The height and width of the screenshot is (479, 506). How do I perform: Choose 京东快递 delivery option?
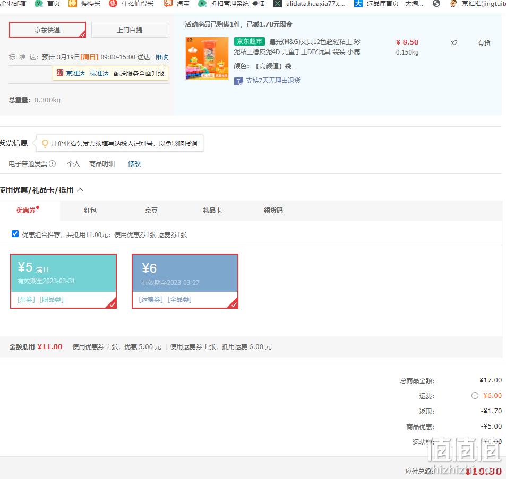(x=47, y=30)
